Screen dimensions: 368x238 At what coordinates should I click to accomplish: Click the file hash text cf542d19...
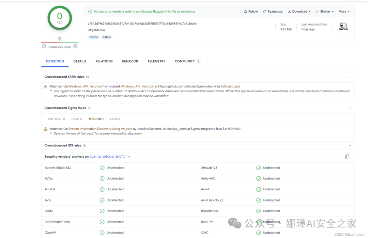[x=142, y=24]
